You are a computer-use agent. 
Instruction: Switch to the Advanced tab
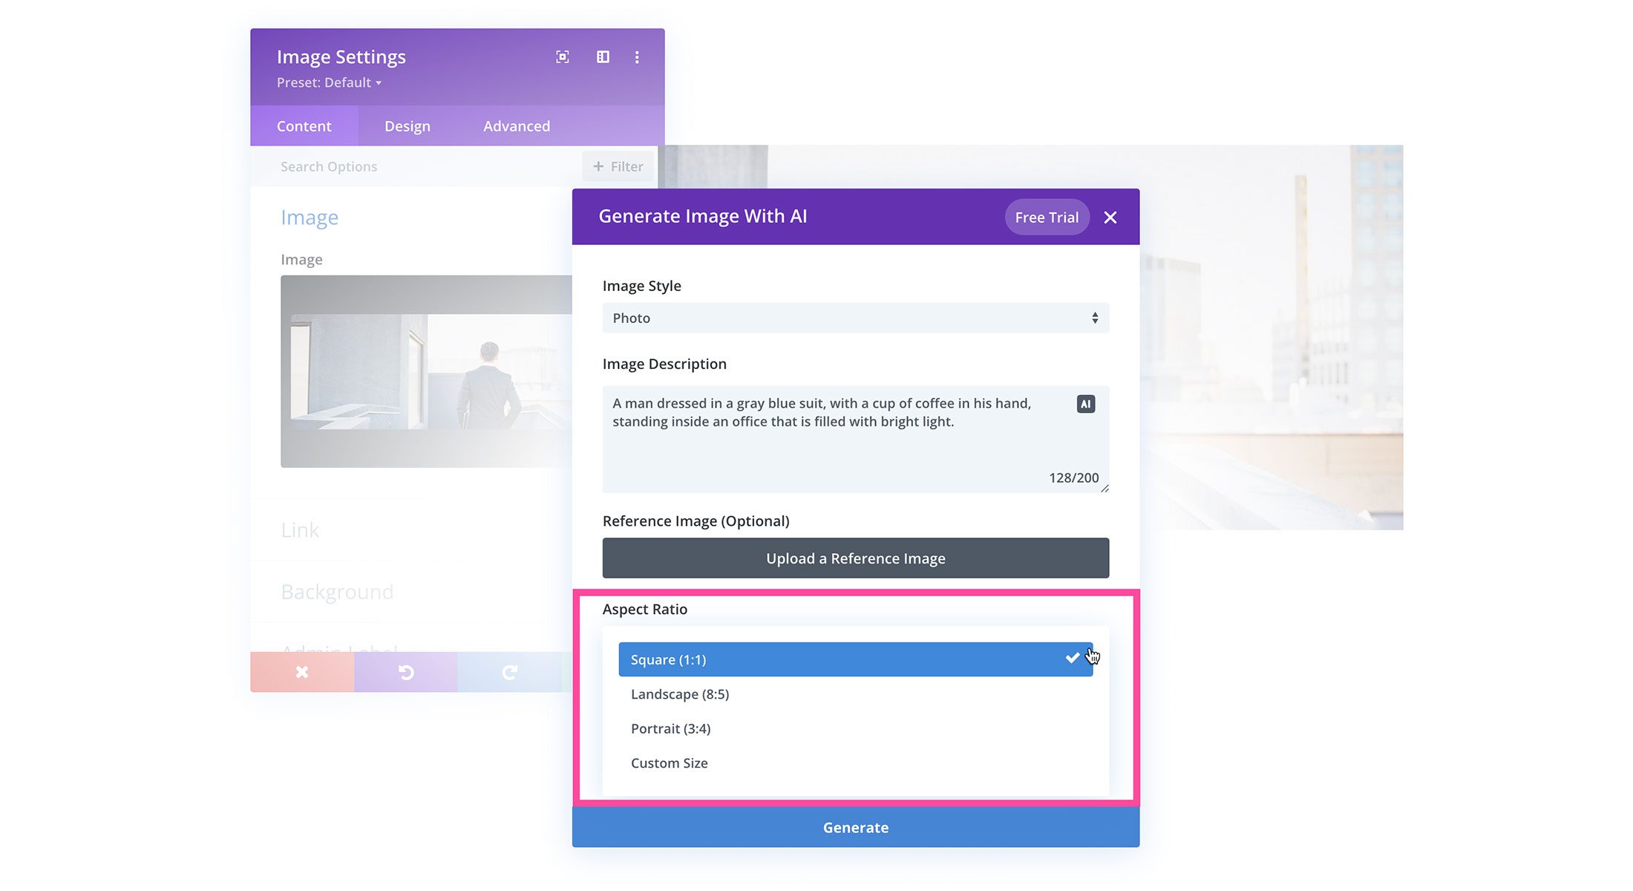click(517, 125)
